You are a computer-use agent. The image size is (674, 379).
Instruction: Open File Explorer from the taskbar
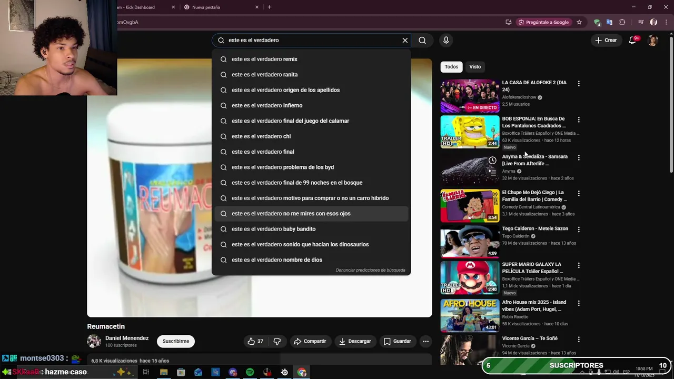[x=164, y=372]
